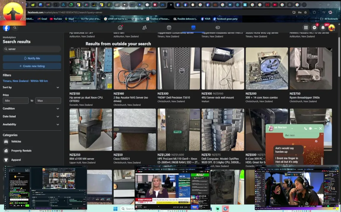This screenshot has width=341, height=212.
Task: Open the Ryzen threadripper 3960x listing photo
Action: pyautogui.click(x=311, y=68)
